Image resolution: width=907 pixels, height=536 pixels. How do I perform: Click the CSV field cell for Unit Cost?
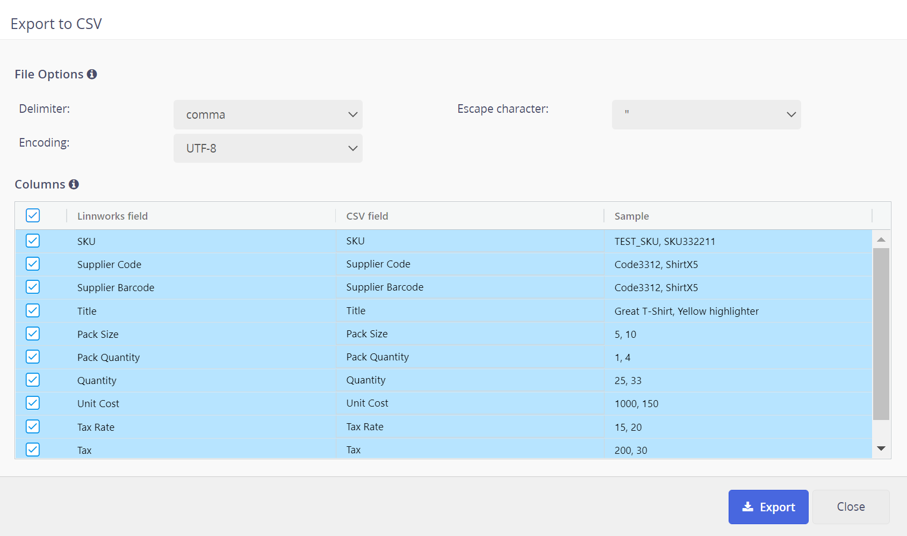[470, 403]
